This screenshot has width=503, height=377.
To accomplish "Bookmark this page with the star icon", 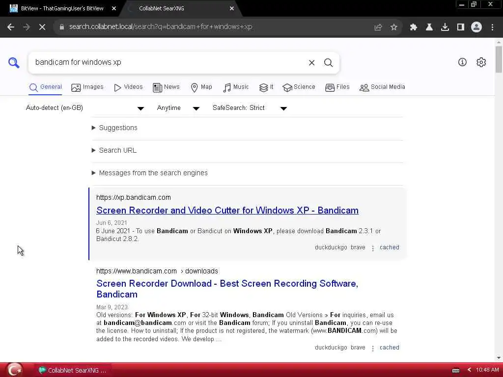I will coord(394,27).
